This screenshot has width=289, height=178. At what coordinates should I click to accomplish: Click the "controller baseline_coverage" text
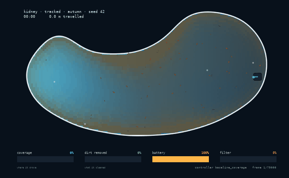pyautogui.click(x=220, y=167)
